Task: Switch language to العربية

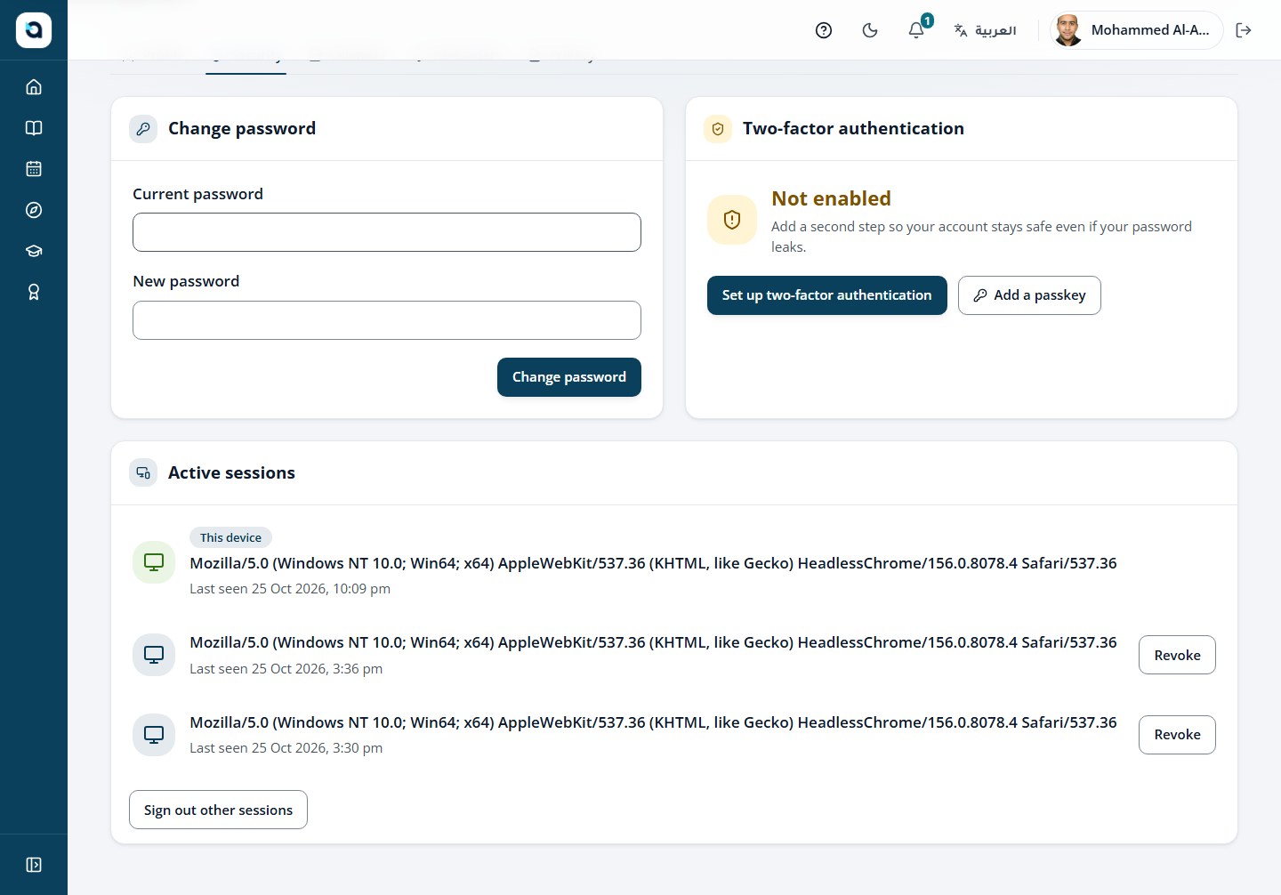Action: coord(985,30)
